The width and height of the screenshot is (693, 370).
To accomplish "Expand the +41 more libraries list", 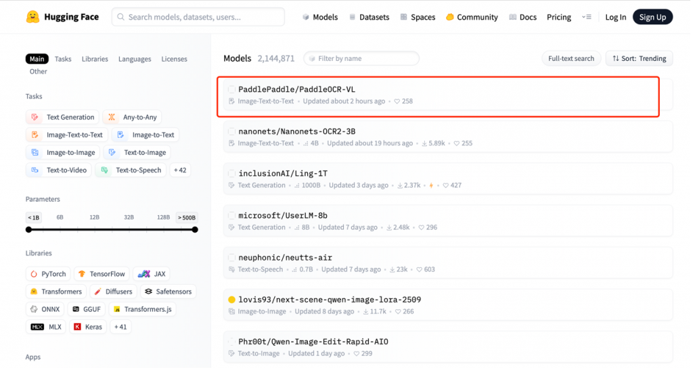I will pyautogui.click(x=120, y=327).
